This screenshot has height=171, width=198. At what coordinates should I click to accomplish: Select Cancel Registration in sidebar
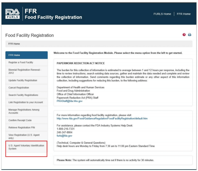pyautogui.click(x=27, y=88)
